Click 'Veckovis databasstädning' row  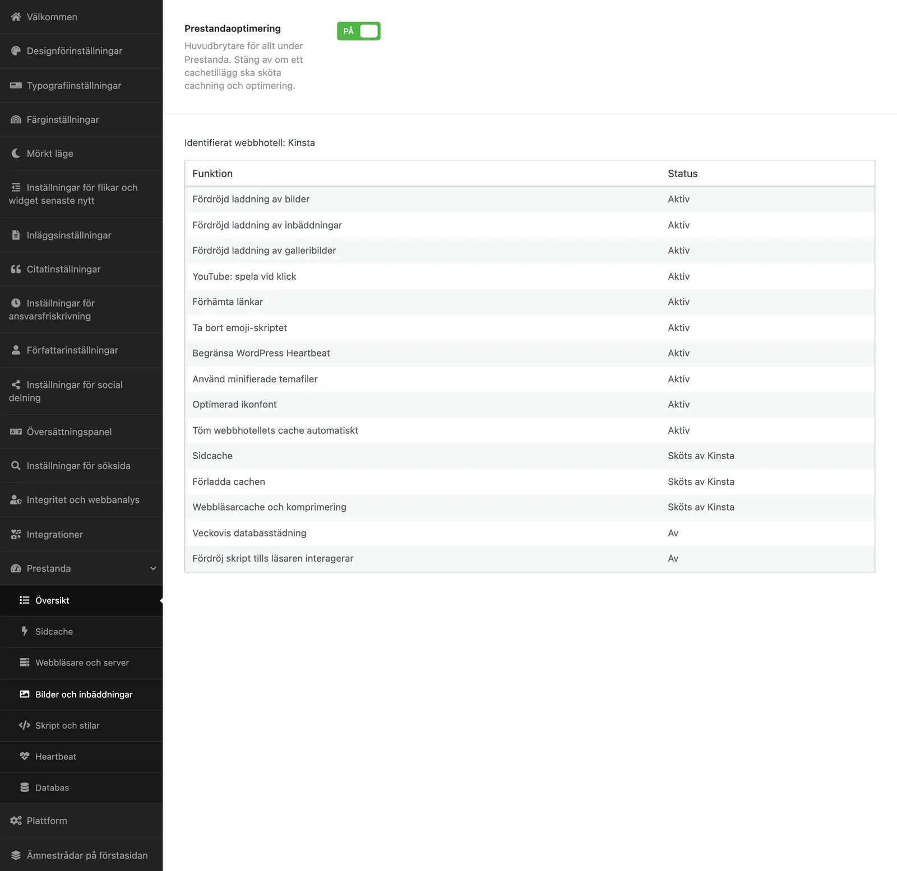(530, 533)
